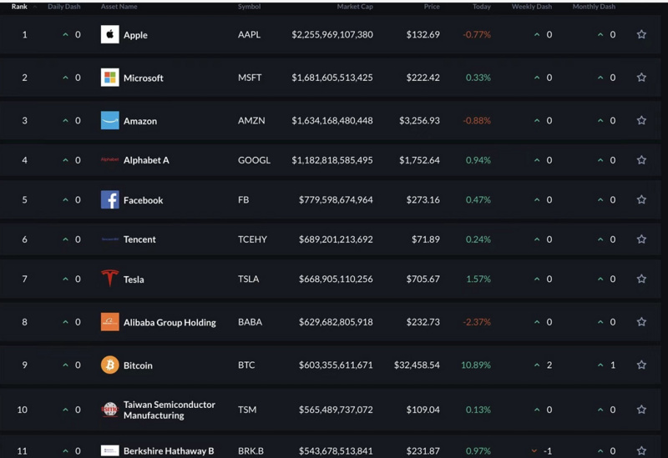This screenshot has height=458, width=668.
Task: Open Taiwan Semiconductor Manufacturing asset link
Action: tap(170, 410)
